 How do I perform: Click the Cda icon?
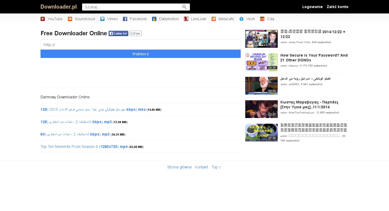click(x=262, y=19)
